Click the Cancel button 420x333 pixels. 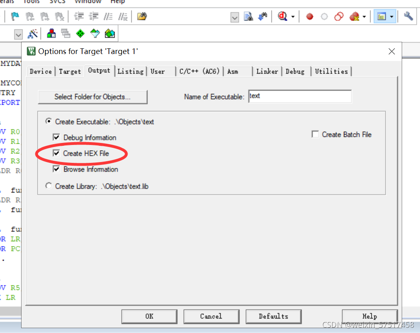click(x=211, y=316)
